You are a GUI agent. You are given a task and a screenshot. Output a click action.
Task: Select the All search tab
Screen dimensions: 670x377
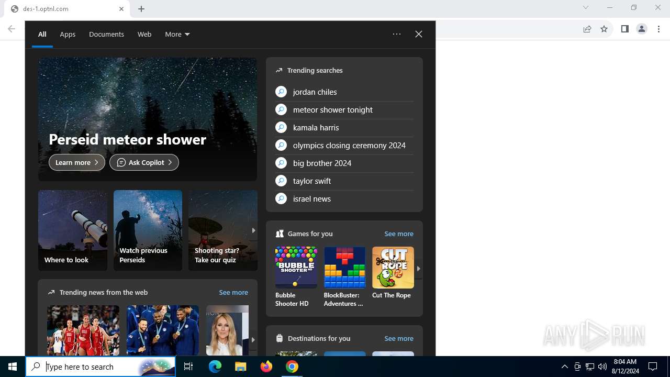click(42, 34)
